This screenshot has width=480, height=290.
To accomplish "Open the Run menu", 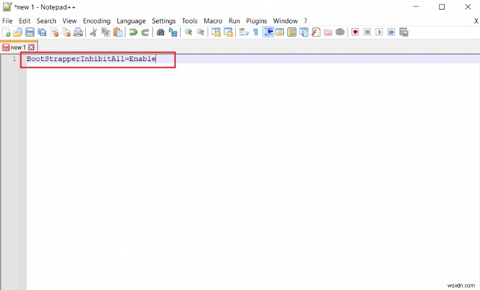I will [x=234, y=21].
